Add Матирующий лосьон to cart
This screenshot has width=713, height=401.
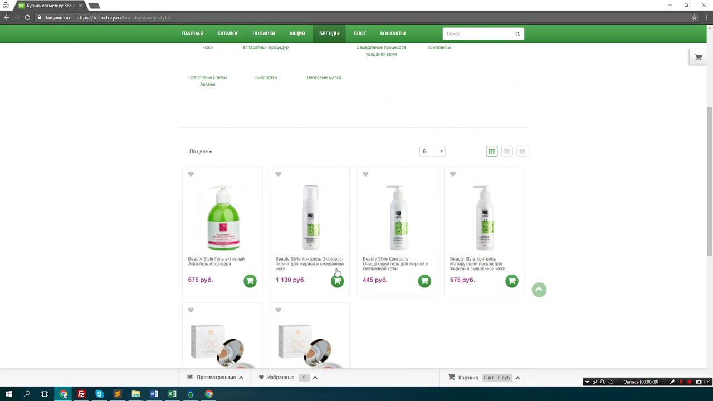click(512, 281)
